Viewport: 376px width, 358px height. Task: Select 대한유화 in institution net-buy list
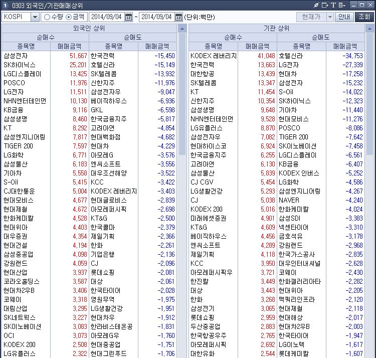pos(203,353)
